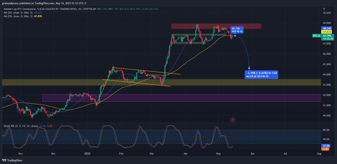Select the MA (50, close, 0, SMA, 5) legend
Screen dimensions: 337x164
click(x=18, y=16)
